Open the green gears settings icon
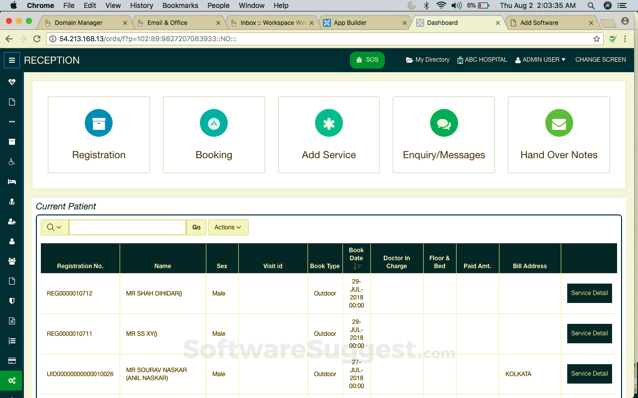 point(12,381)
